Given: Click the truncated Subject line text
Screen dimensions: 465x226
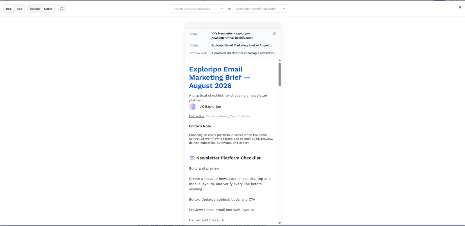Looking at the screenshot, I should point(242,45).
